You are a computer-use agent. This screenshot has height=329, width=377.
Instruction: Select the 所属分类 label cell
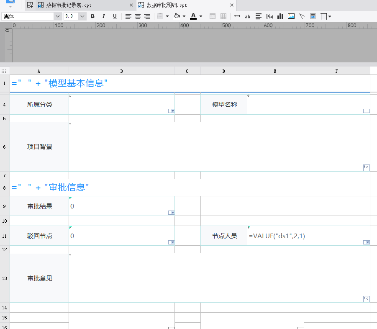(x=39, y=105)
